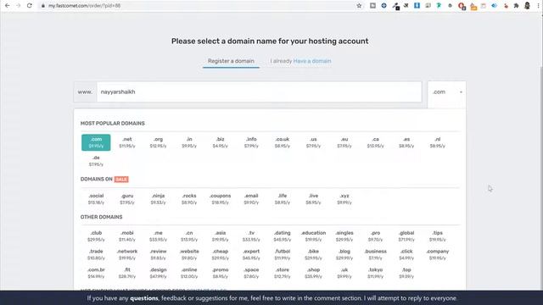Select the .tv domain
Viewport: 543px width, 305px height.
tap(251, 236)
